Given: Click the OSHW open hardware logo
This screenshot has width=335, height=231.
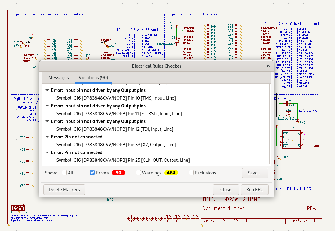Looking at the screenshot, I should pos(18,208).
